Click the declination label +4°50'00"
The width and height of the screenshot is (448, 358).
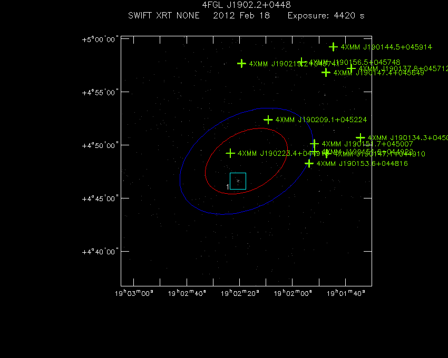[100, 146]
